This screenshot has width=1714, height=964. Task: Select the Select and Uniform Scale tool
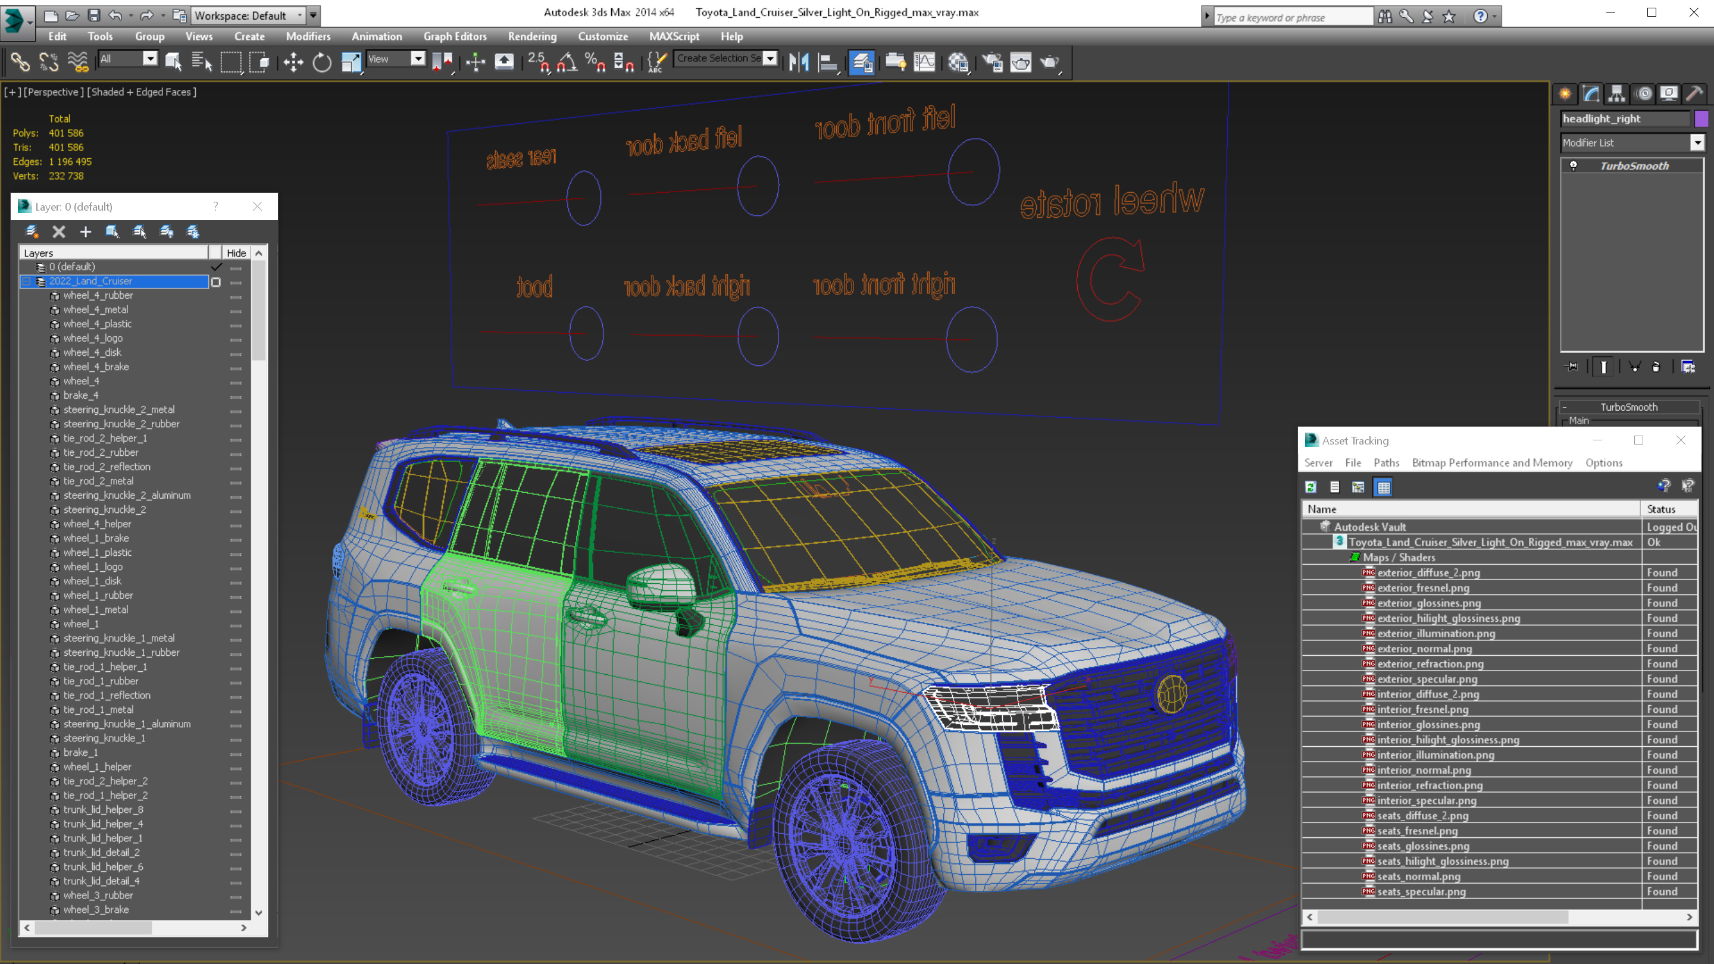point(351,62)
